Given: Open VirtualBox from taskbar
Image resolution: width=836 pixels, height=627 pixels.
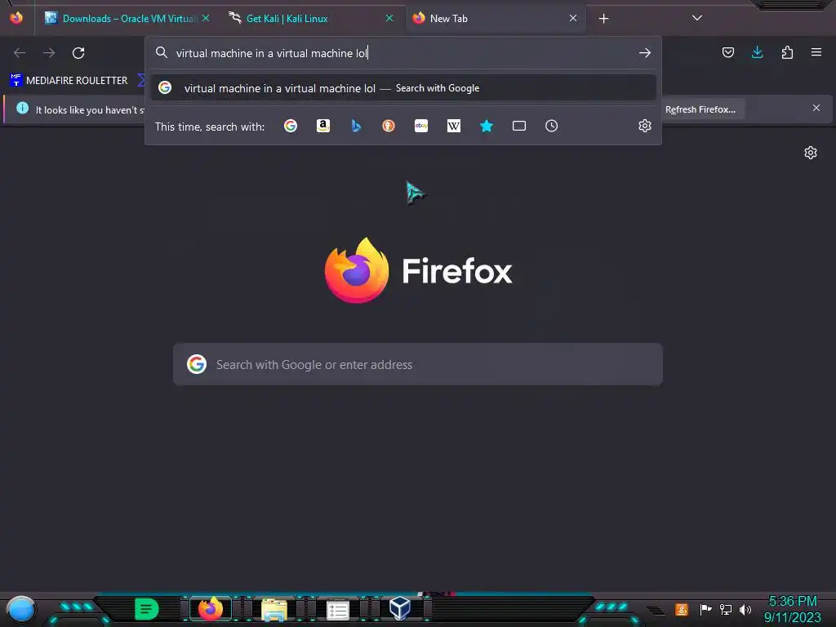Looking at the screenshot, I should click(x=400, y=609).
